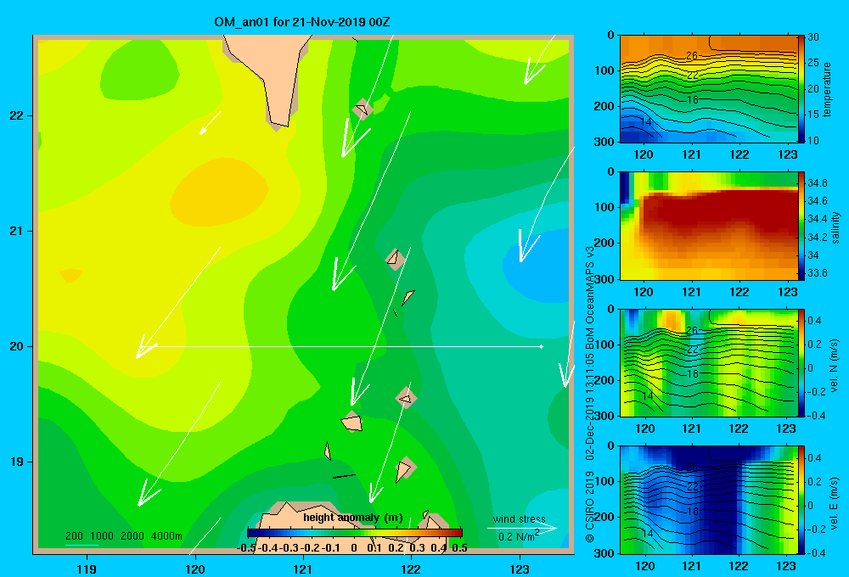Image resolution: width=849 pixels, height=577 pixels.
Task: Click the '02-Dec-2019 13:11:05' timestamp text
Action: [590, 406]
